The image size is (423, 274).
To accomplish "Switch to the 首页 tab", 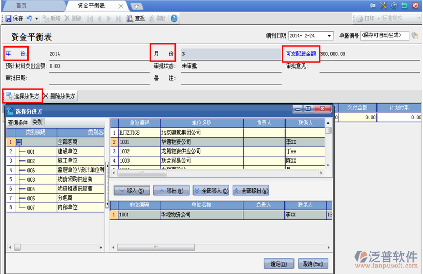I will 21,5.
